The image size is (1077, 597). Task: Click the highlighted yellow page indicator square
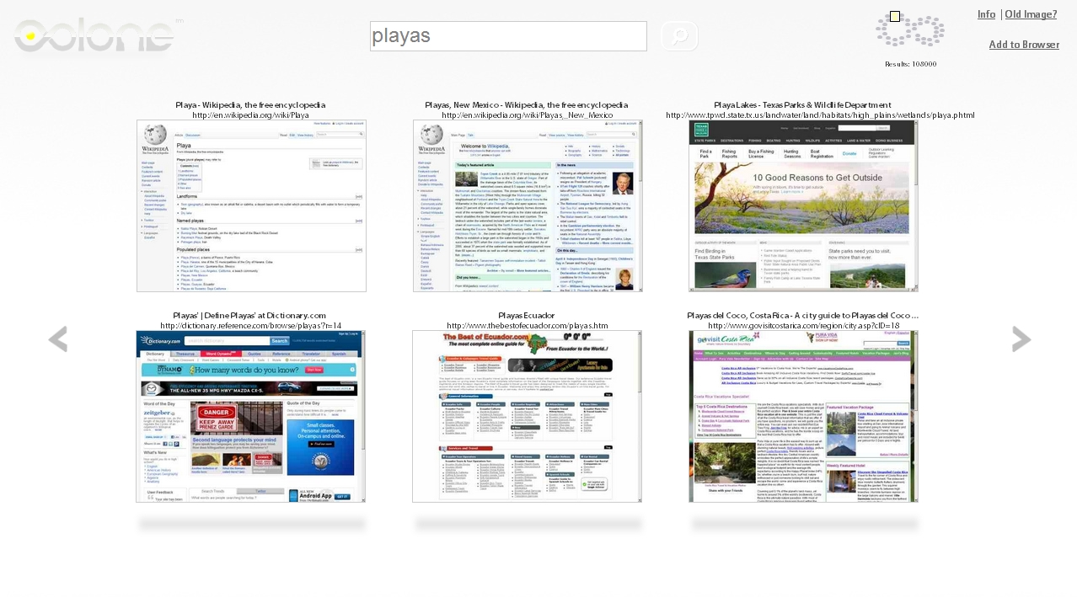(895, 16)
